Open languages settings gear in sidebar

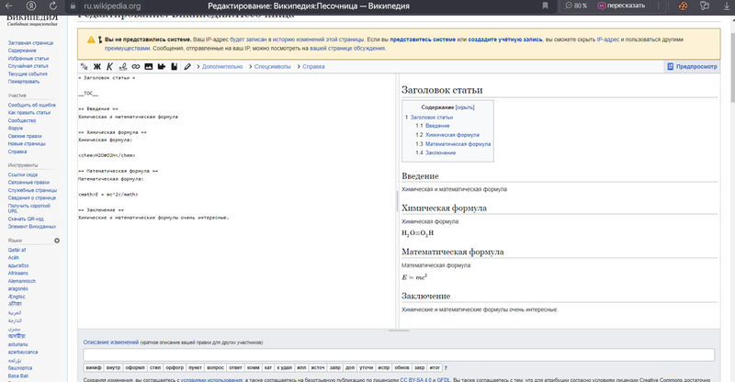point(57,241)
